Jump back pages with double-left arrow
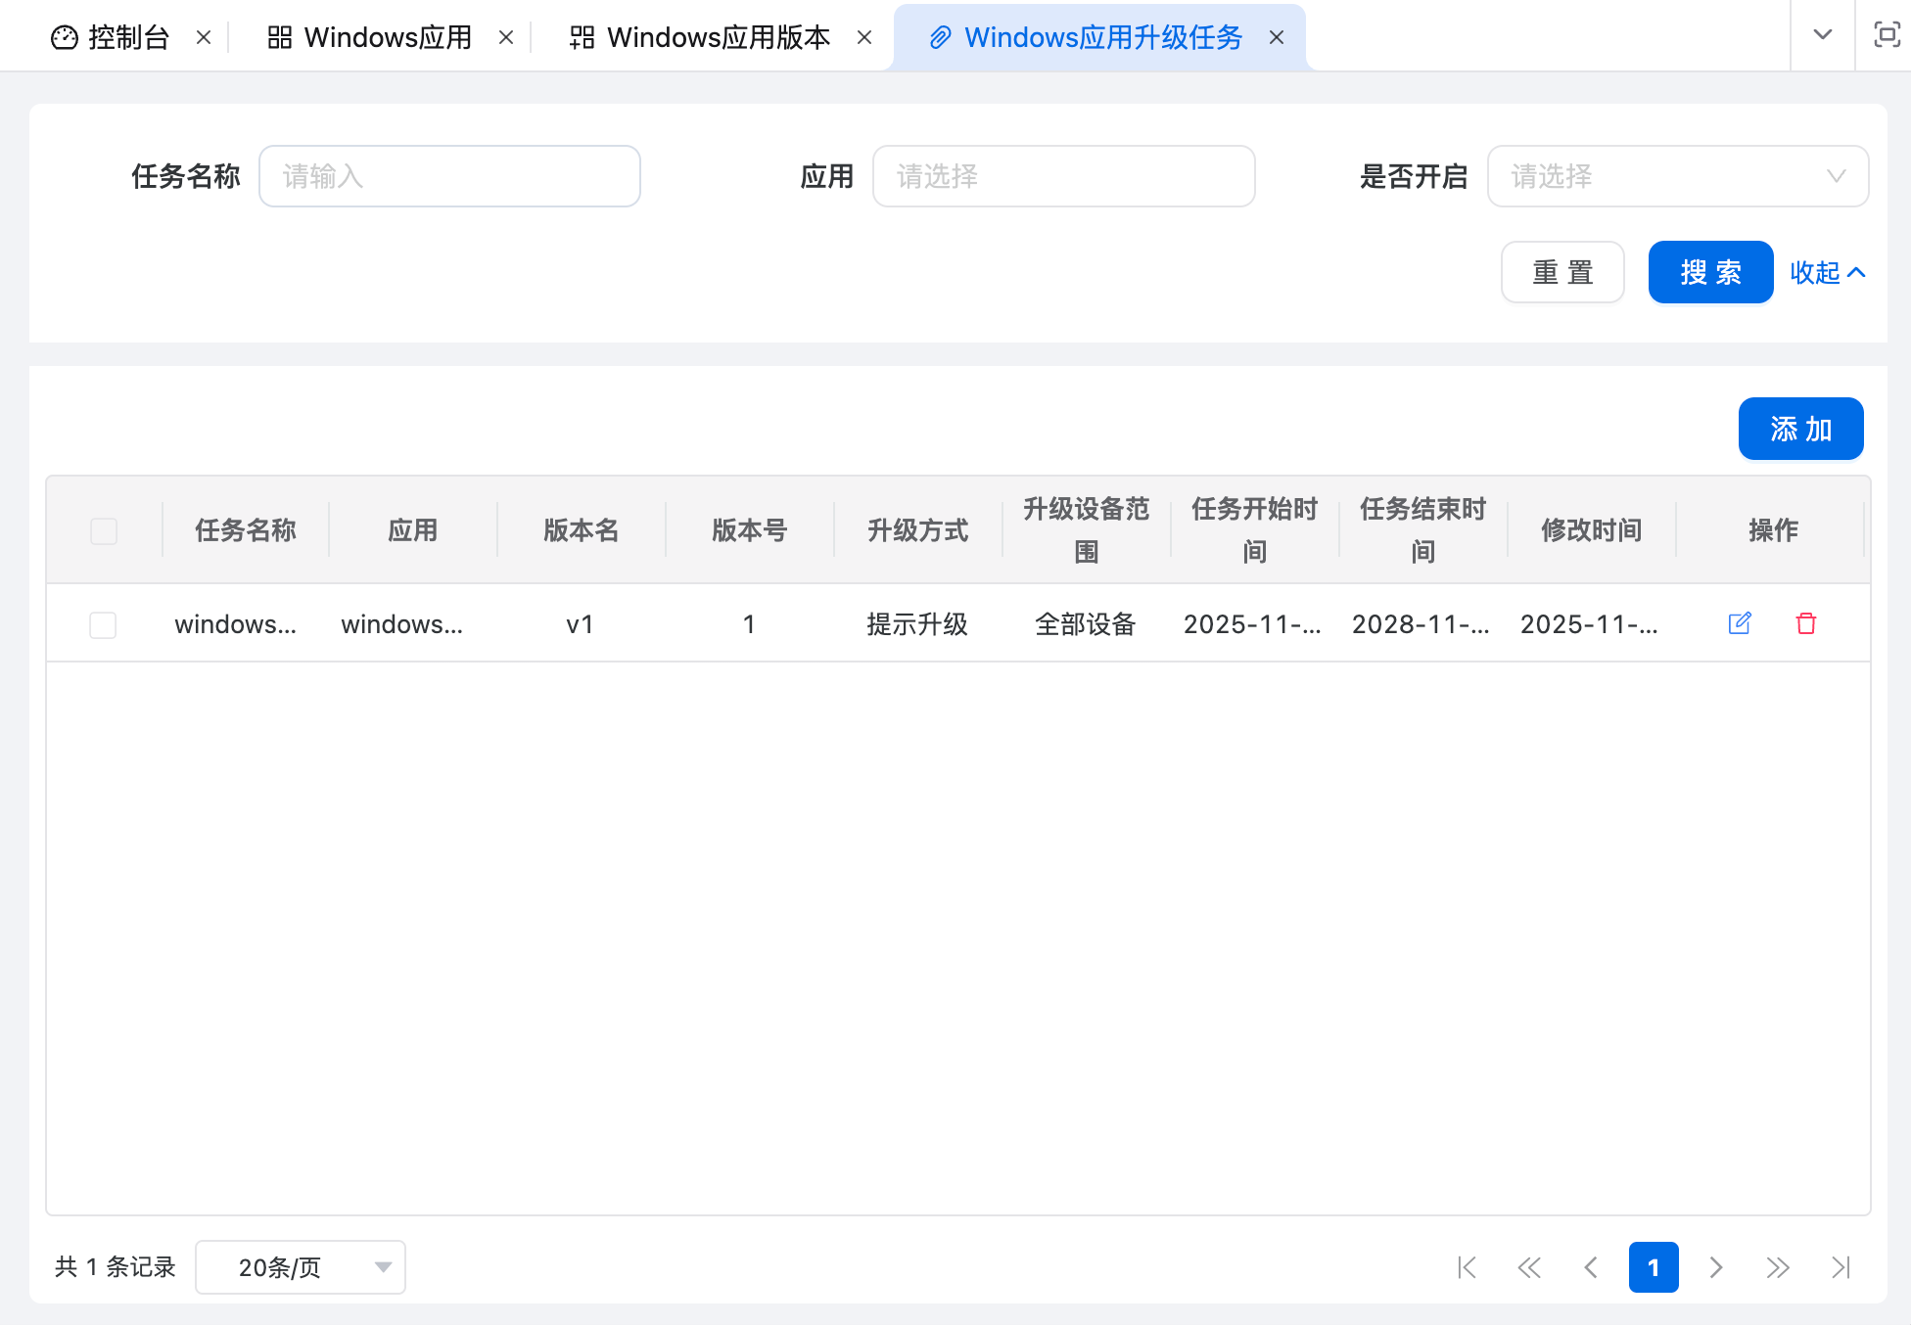Screen dimensions: 1911x1325 pyautogui.click(x=1528, y=1267)
